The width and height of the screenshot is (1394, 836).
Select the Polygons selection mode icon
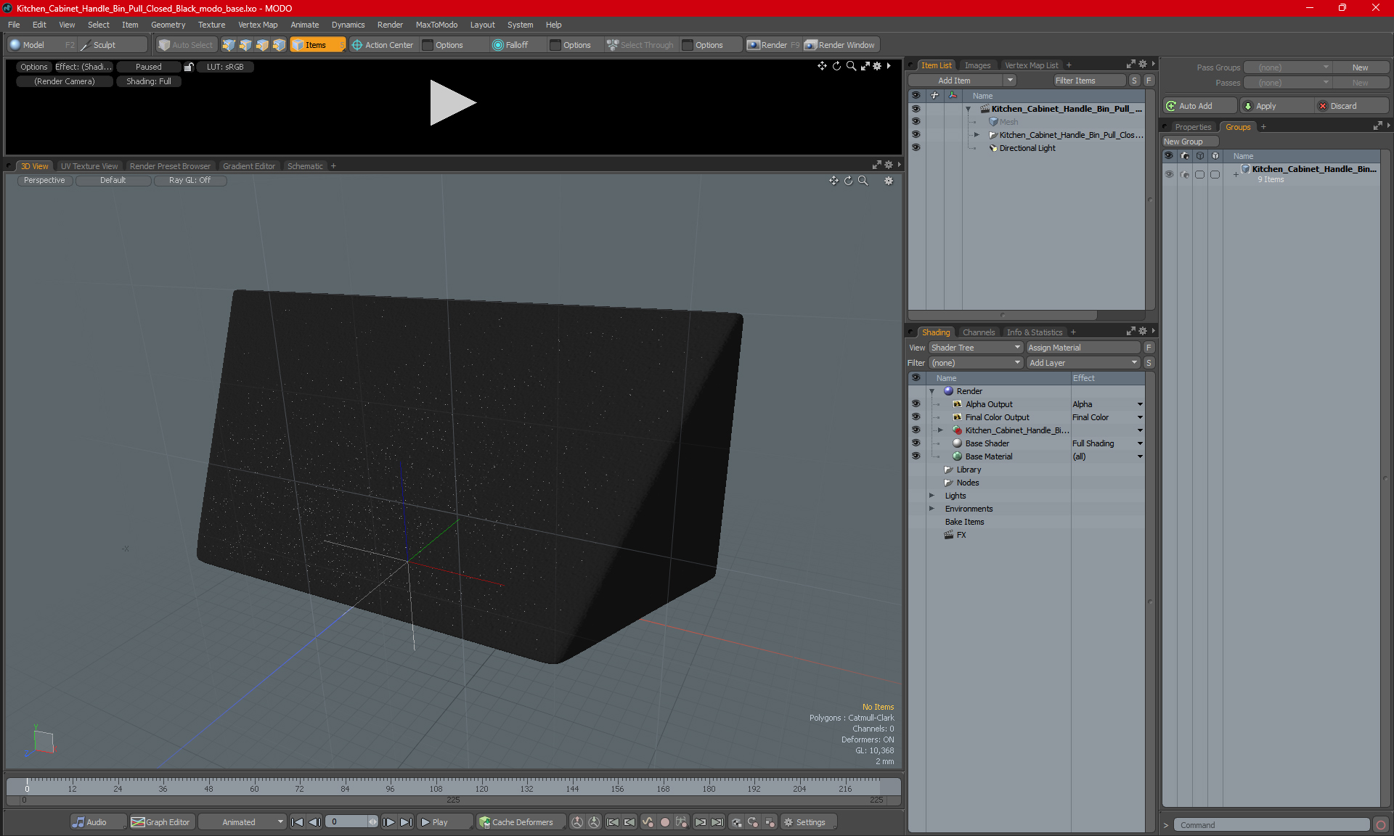(262, 45)
